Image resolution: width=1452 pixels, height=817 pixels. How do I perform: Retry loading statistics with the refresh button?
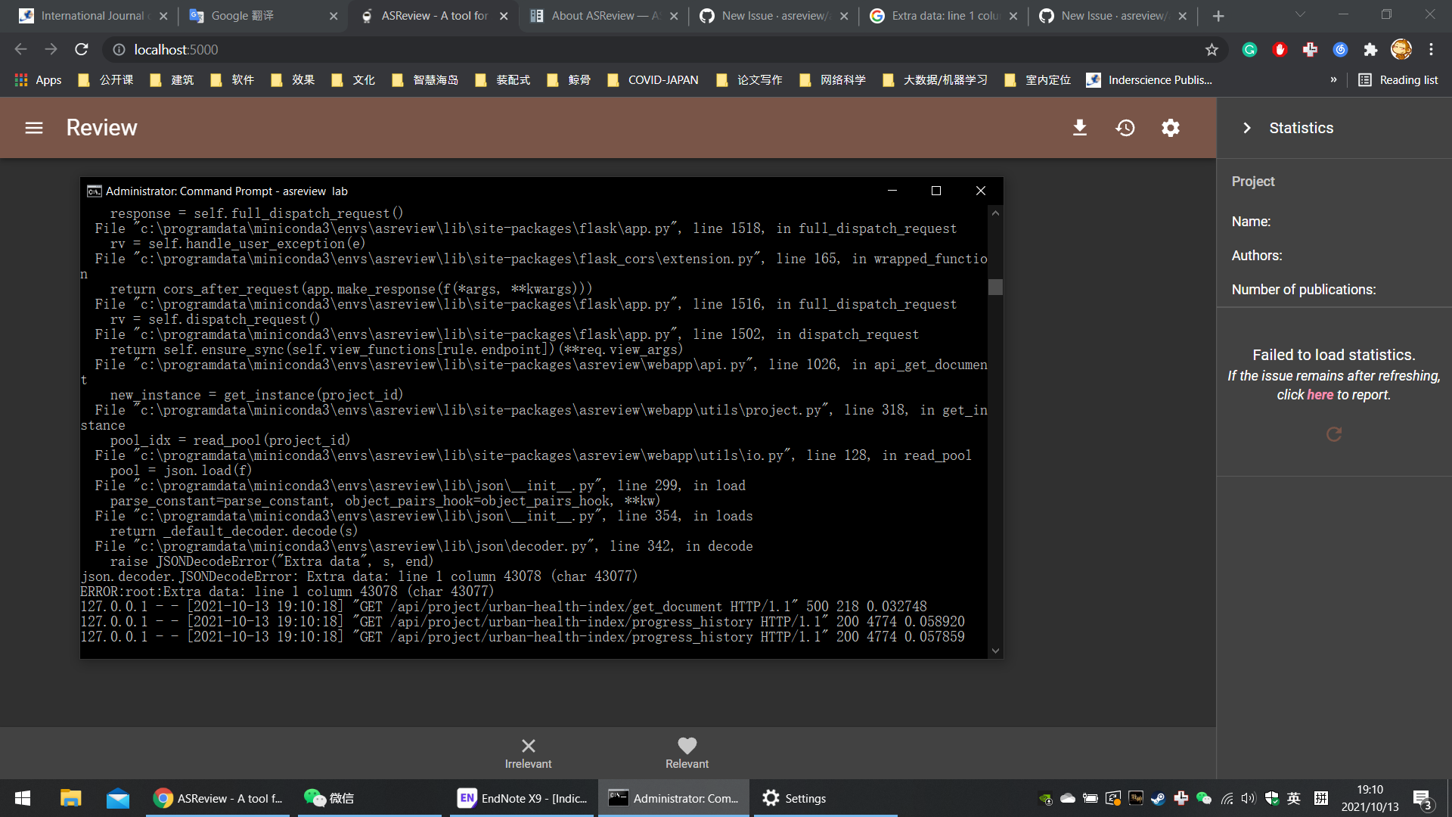(1333, 434)
